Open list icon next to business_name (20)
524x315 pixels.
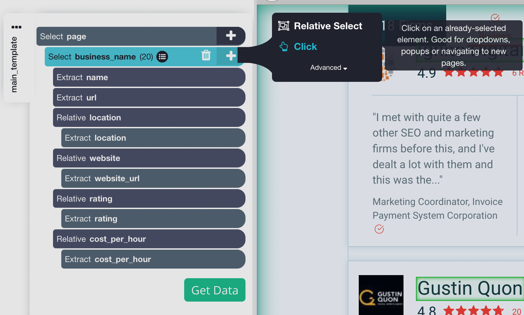162,56
